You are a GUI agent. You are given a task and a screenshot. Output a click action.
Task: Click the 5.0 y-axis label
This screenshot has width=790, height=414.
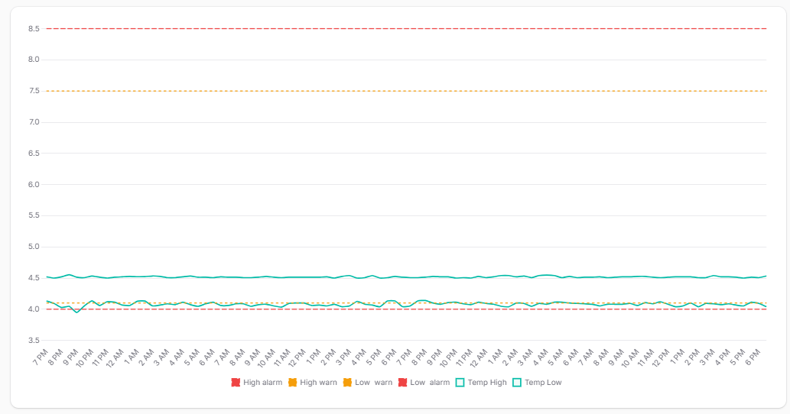tap(34, 247)
